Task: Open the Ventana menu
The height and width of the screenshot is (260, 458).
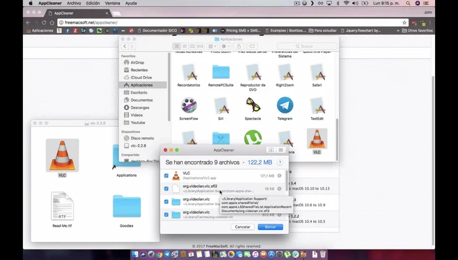Action: pos(113,3)
